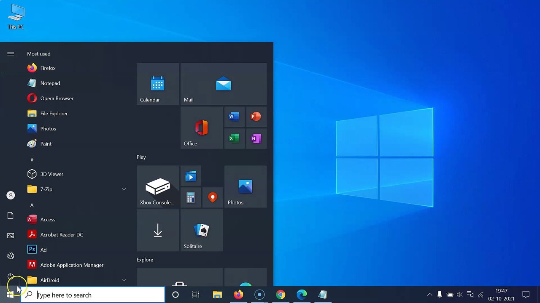Expand the AirDroid folder
540x303 pixels.
[x=76, y=280]
